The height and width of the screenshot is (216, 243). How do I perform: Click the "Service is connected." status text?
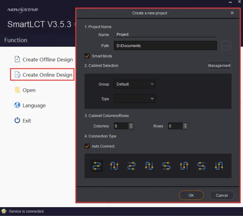26,211
